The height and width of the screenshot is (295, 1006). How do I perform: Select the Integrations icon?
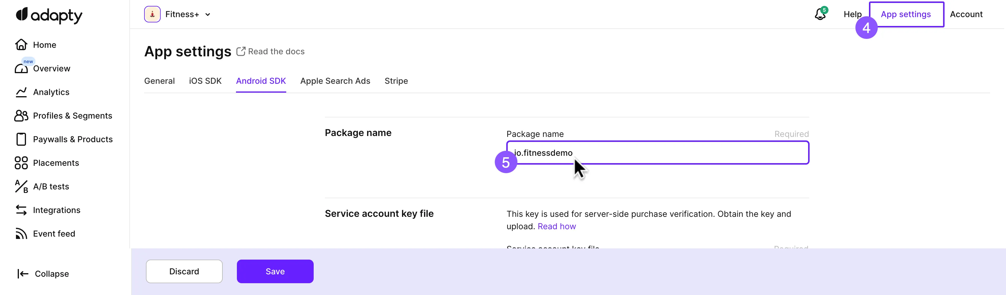21,210
